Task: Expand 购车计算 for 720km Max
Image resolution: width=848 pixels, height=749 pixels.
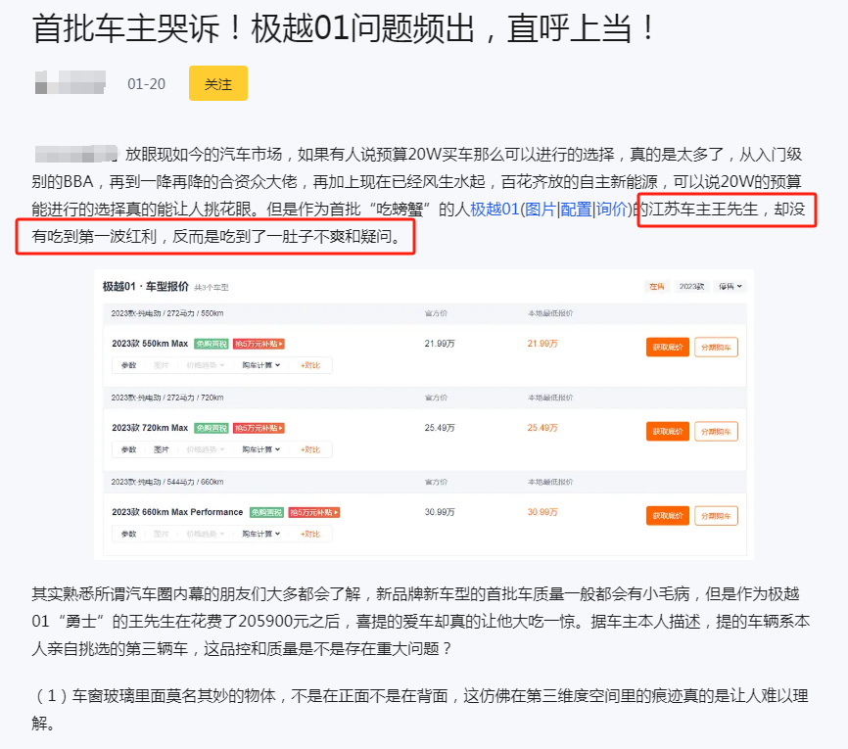Action: coord(261,450)
